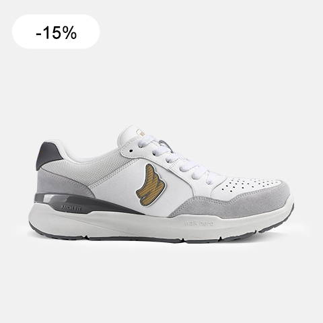Click the gold wing logo on the shoe

click(151, 185)
